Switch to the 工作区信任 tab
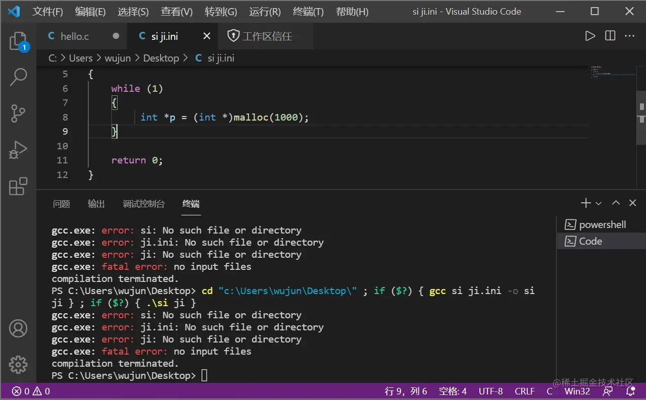 [x=267, y=36]
